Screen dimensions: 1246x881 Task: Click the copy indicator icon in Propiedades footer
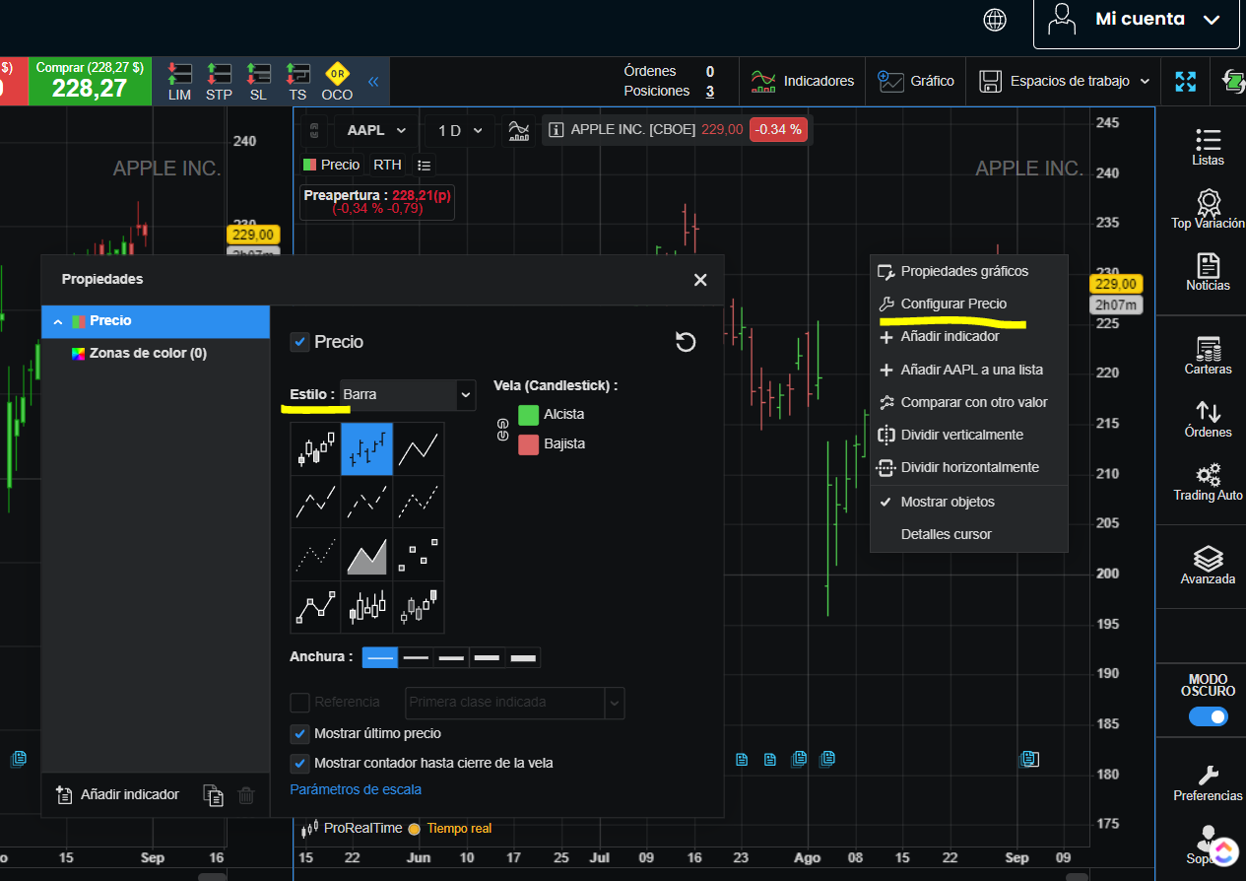213,795
